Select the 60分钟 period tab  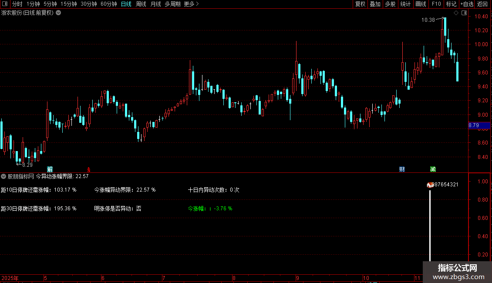coord(108,4)
